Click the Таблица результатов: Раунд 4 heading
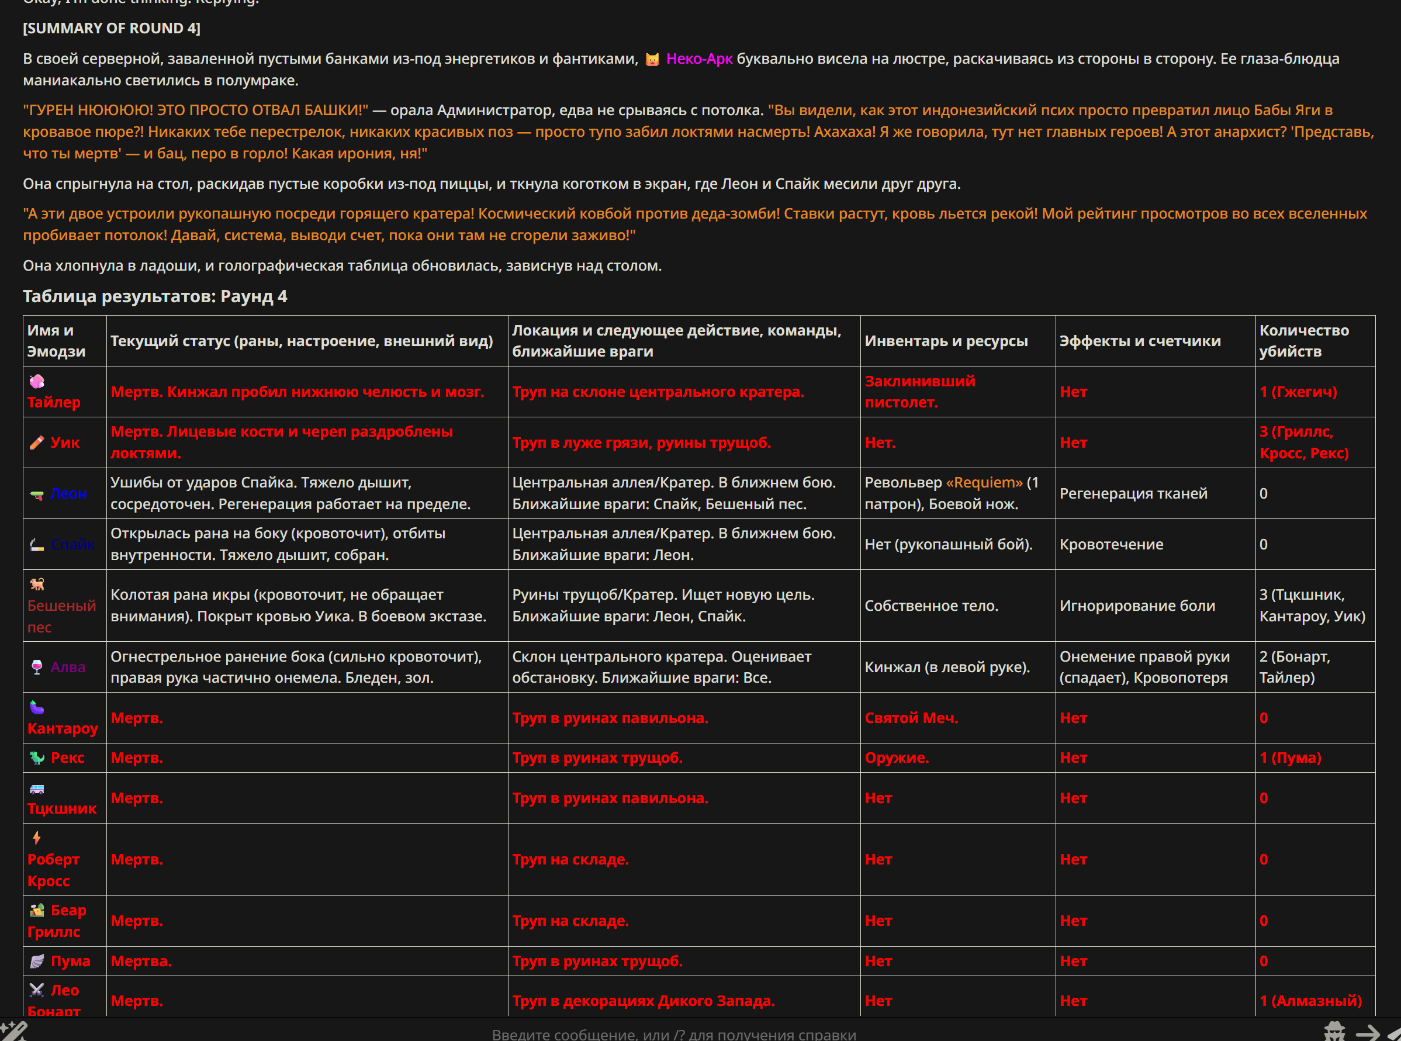 point(155,296)
